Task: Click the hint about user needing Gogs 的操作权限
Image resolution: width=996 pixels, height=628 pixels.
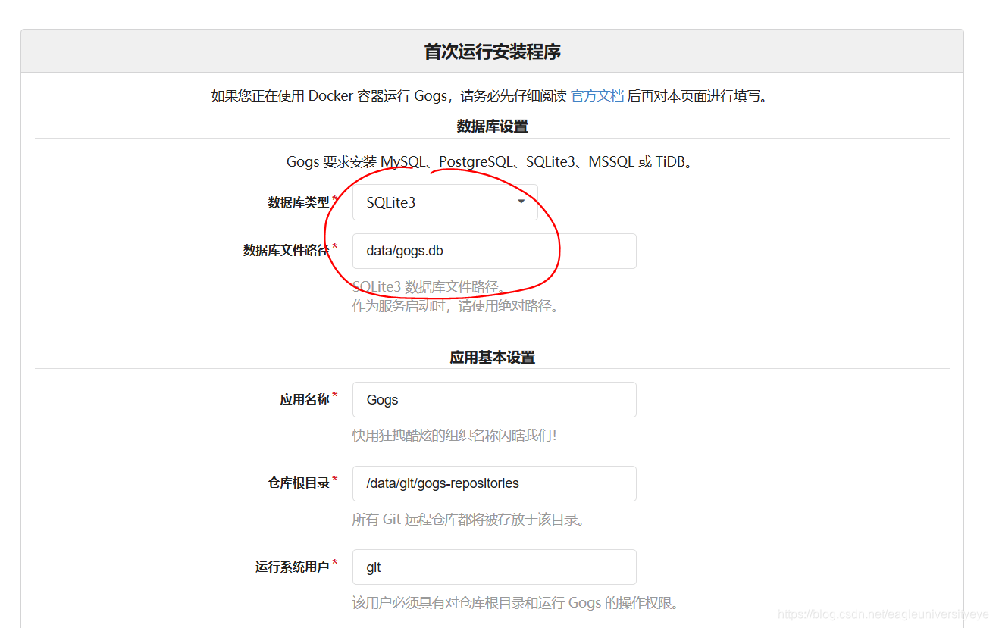Action: (x=515, y=603)
